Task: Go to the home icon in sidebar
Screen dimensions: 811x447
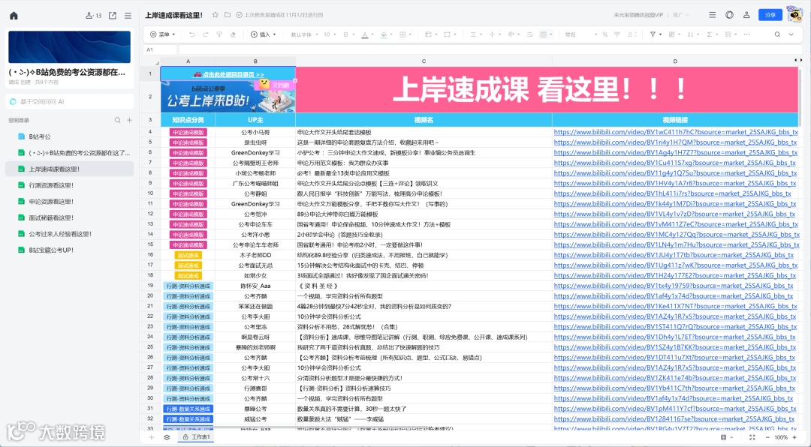Action: pos(14,16)
